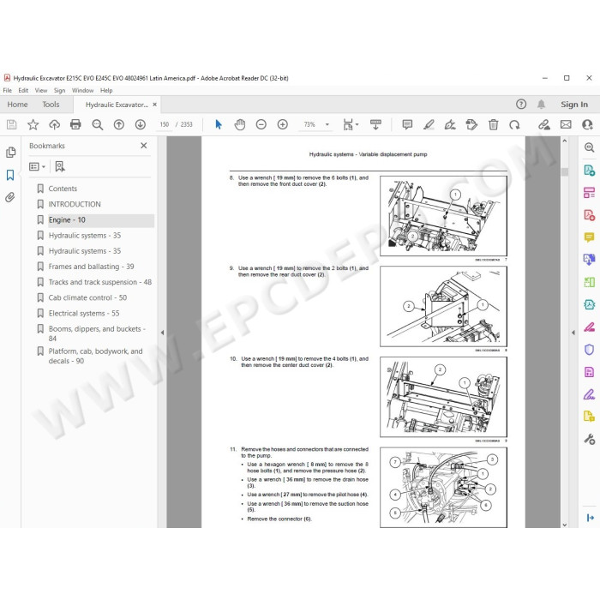The width and height of the screenshot is (600, 600).
Task: Go to next page arrow
Action: (140, 124)
